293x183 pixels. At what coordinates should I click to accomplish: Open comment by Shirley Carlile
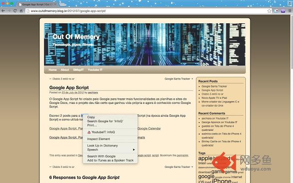(221, 143)
